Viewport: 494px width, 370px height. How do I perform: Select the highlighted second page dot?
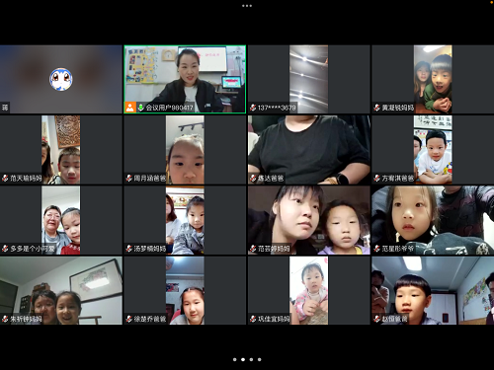point(243,359)
